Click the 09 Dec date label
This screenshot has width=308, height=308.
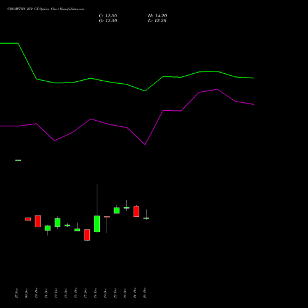[x=26, y=293]
